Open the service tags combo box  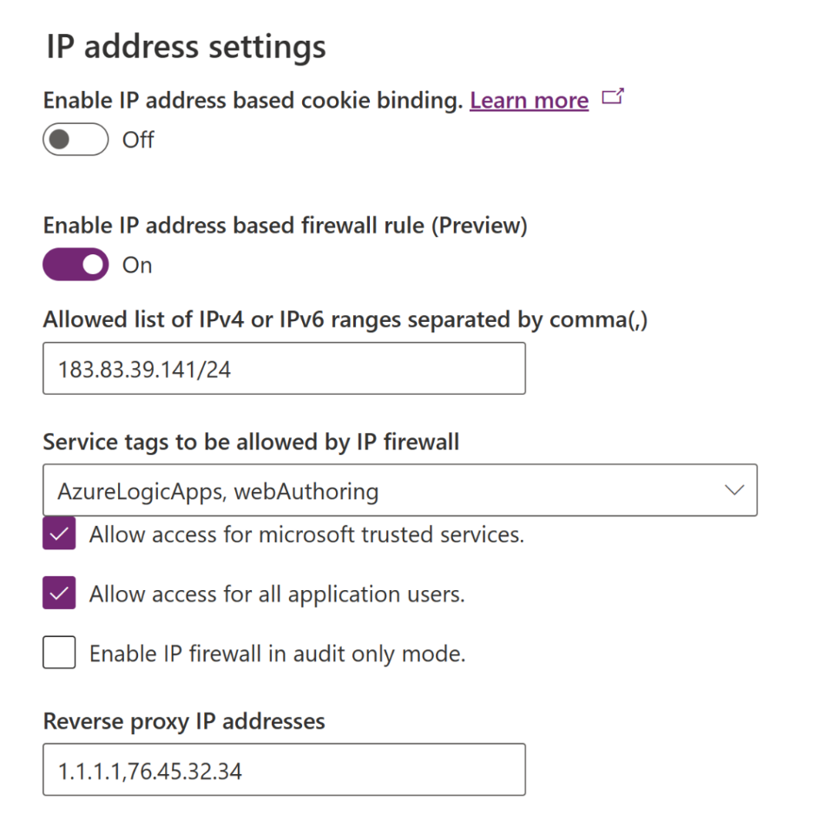[382, 491]
